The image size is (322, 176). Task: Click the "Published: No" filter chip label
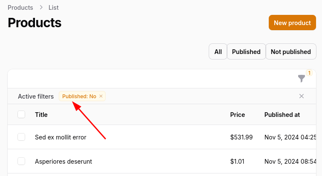point(79,97)
